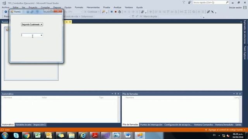Stop debugging with the red Stop icon
The image size is (248, 139).
coord(115,12)
